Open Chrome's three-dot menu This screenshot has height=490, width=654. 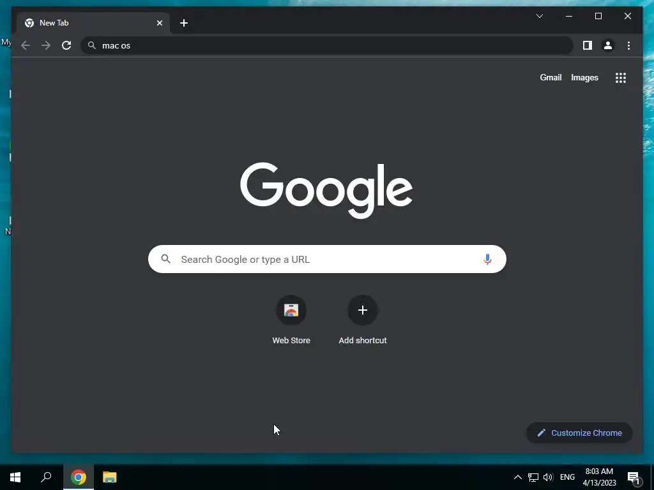coord(628,45)
